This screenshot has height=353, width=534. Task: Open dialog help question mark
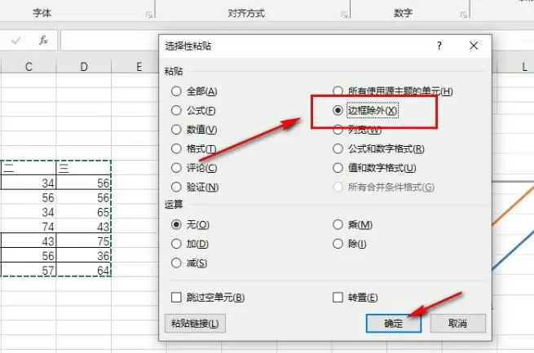pyautogui.click(x=439, y=46)
